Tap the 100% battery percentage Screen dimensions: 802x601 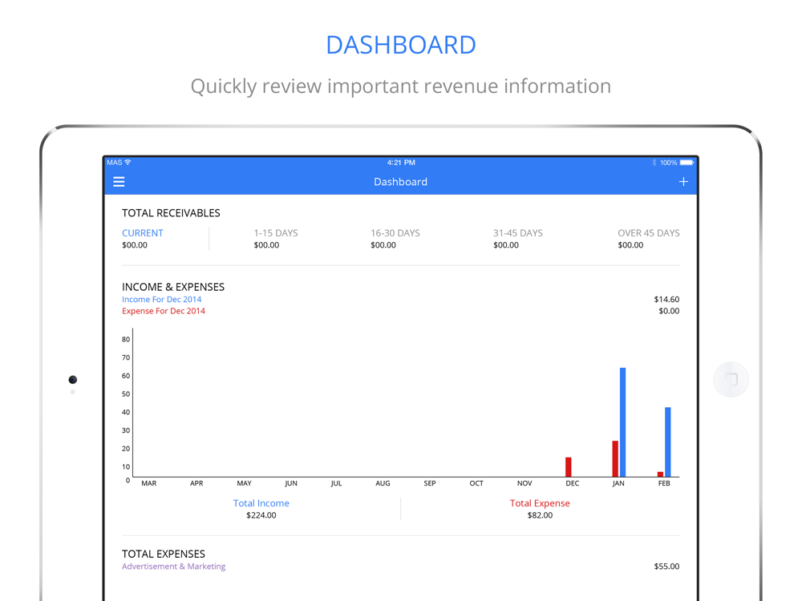668,163
